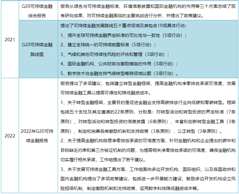The height and width of the screenshot is (194, 239).
Task: Click the line 切实履行相关承诺，工作组提出了若干建议
Action: 104,160
